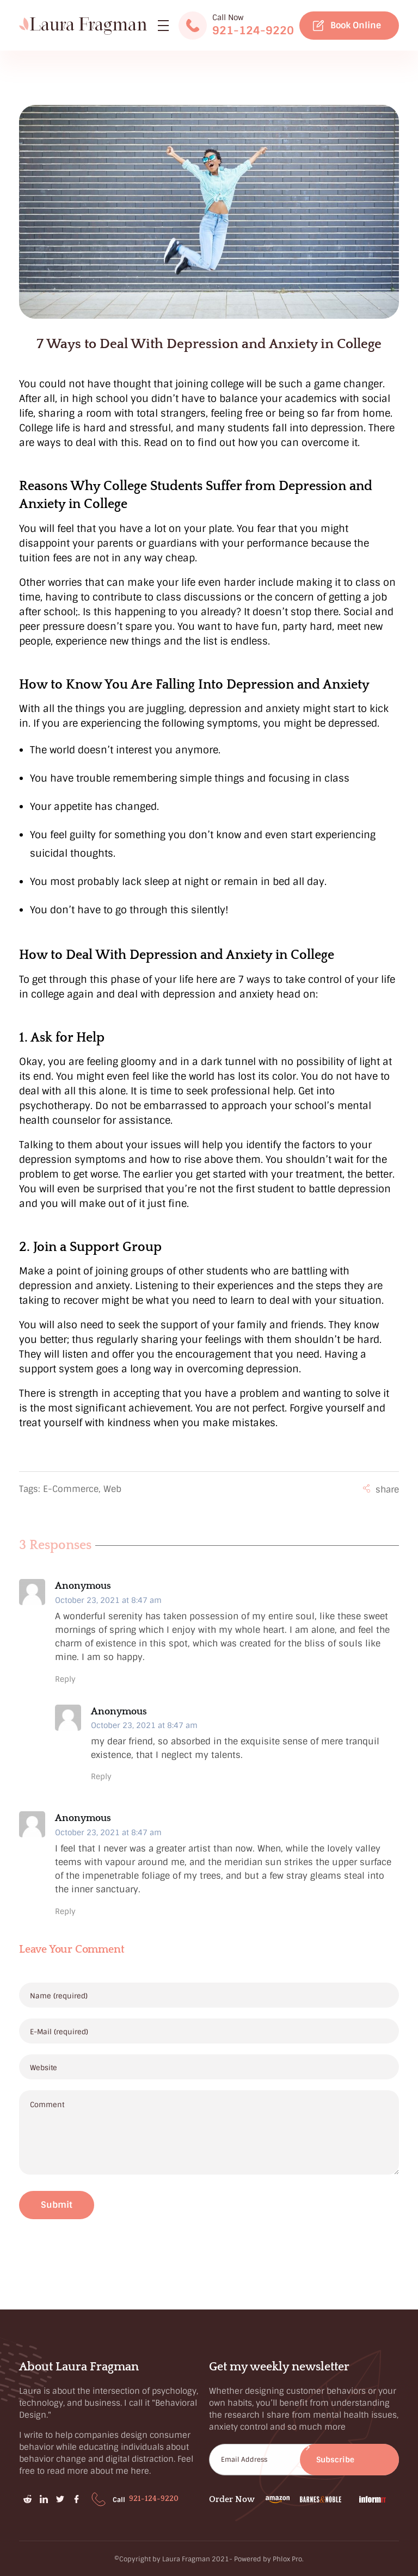This screenshot has width=418, height=2576.
Task: Click the phone icon in header
Action: [x=192, y=26]
